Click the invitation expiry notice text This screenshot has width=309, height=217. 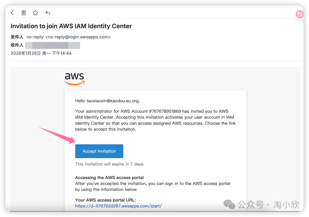[110, 164]
